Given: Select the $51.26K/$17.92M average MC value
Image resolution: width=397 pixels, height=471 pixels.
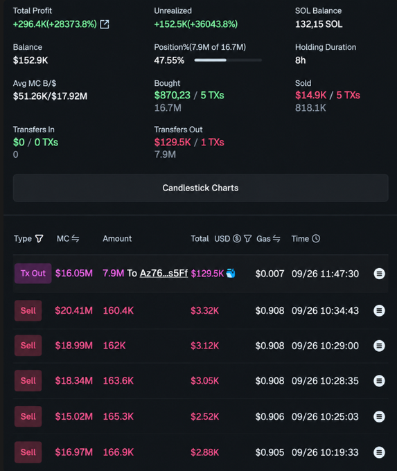Looking at the screenshot, I should (x=50, y=96).
